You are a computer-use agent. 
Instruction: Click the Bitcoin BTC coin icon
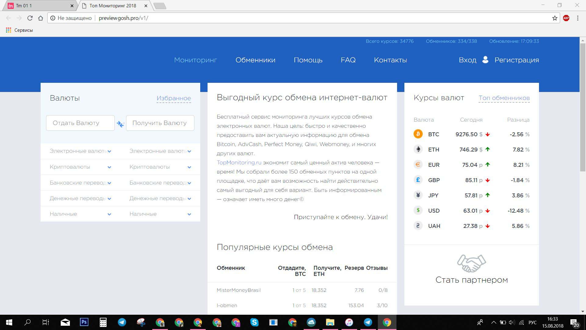pos(418,134)
